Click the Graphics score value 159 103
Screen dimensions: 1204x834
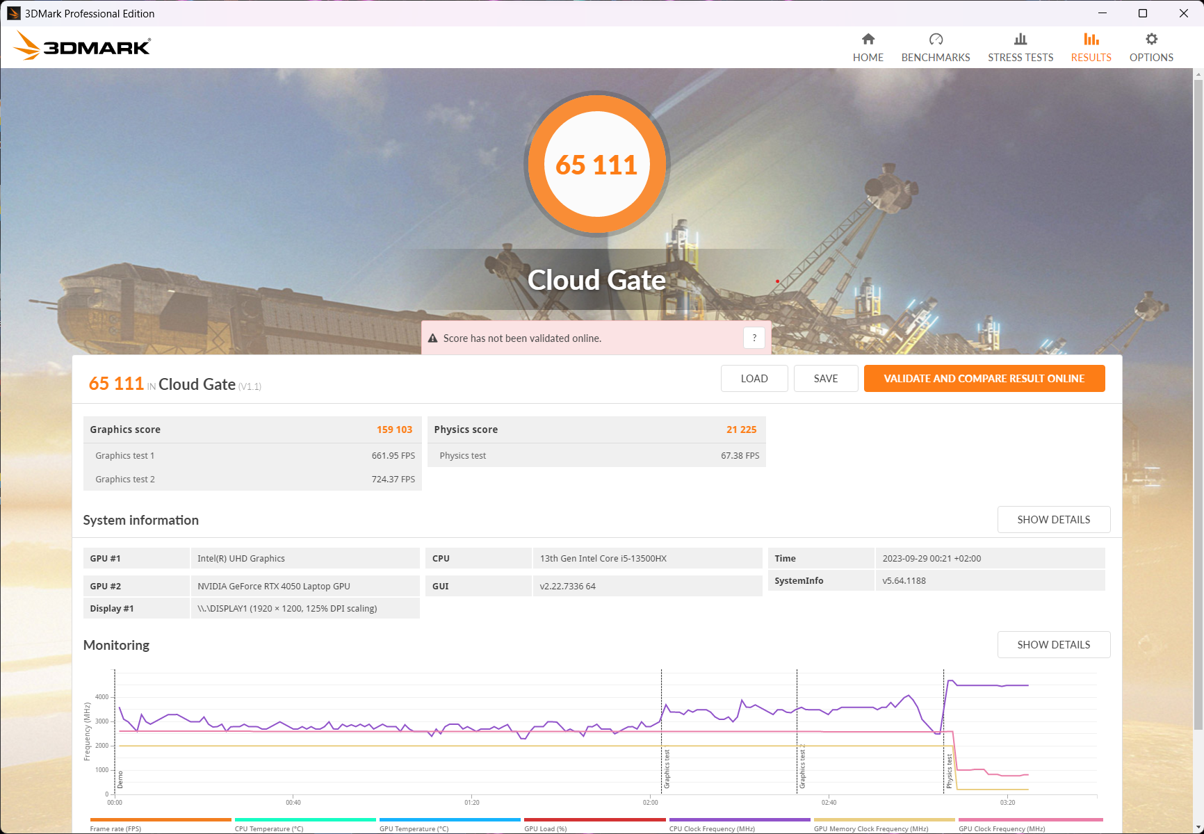point(394,430)
